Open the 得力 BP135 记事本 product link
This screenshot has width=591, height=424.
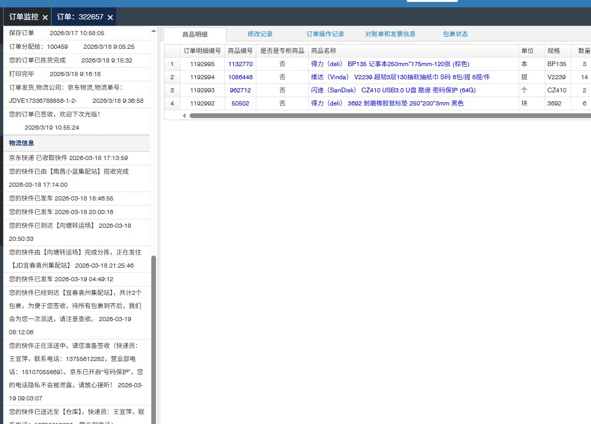point(390,64)
